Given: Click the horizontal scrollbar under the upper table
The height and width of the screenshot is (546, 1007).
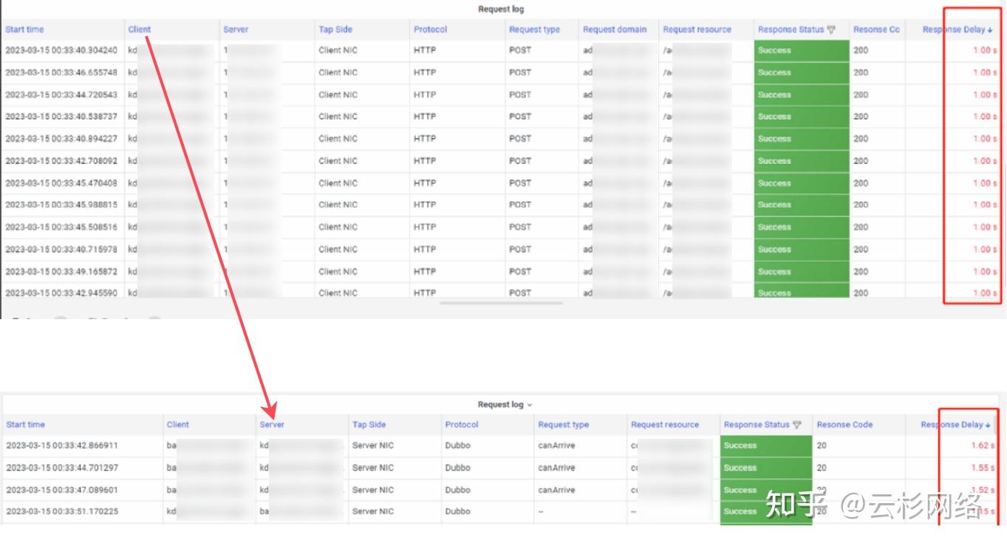Looking at the screenshot, I should (x=501, y=303).
